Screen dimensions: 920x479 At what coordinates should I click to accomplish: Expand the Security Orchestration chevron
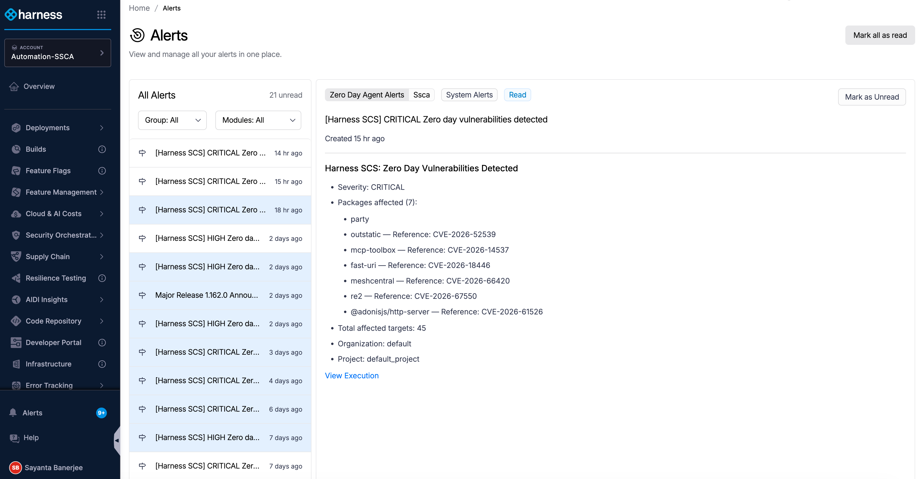(x=102, y=235)
